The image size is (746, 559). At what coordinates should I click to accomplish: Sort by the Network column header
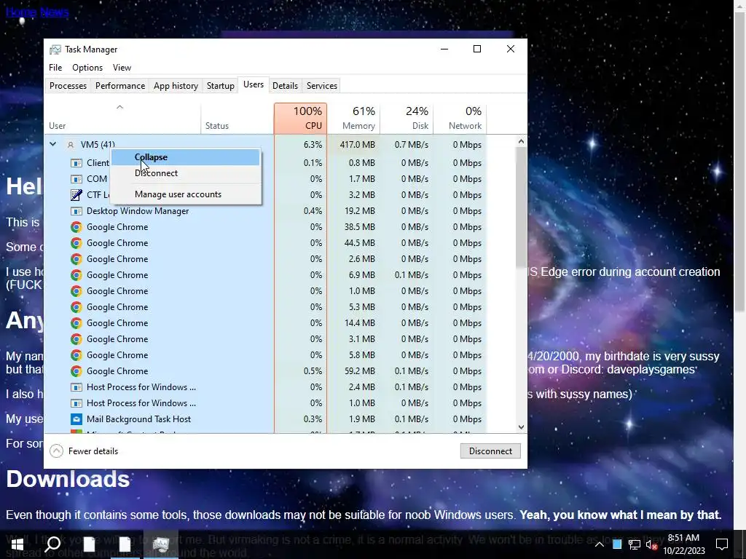pyautogui.click(x=460, y=119)
